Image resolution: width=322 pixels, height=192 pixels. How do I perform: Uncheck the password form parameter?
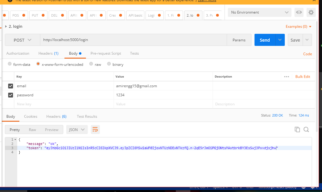click(10, 95)
